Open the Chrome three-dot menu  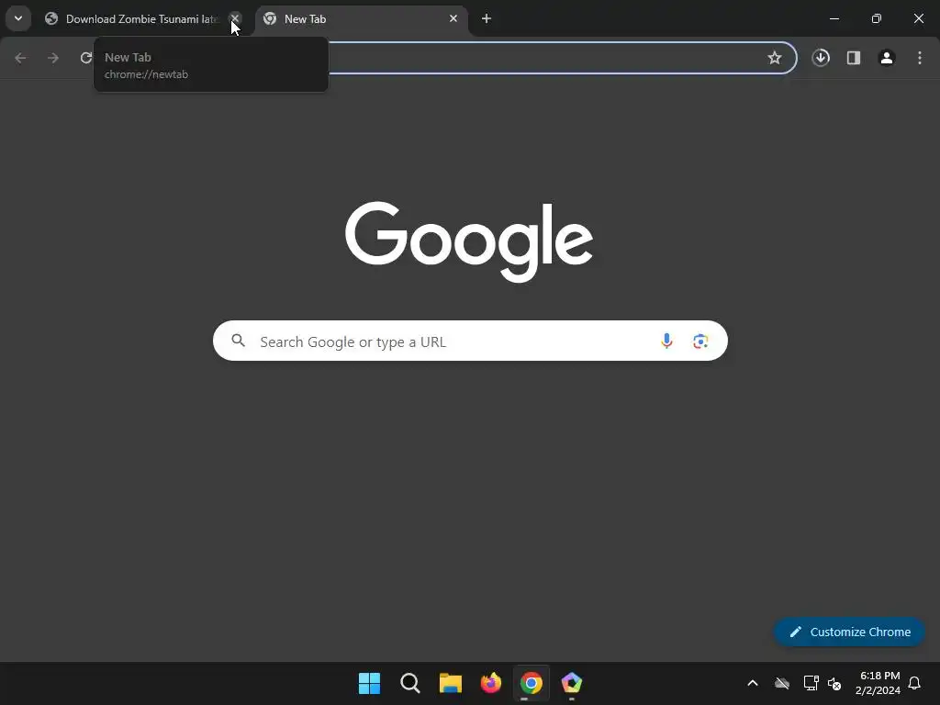[920, 58]
